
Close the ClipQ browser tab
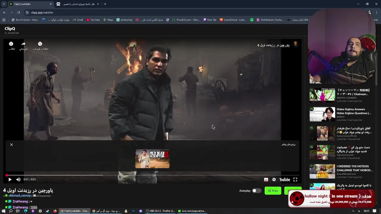tap(51, 4)
